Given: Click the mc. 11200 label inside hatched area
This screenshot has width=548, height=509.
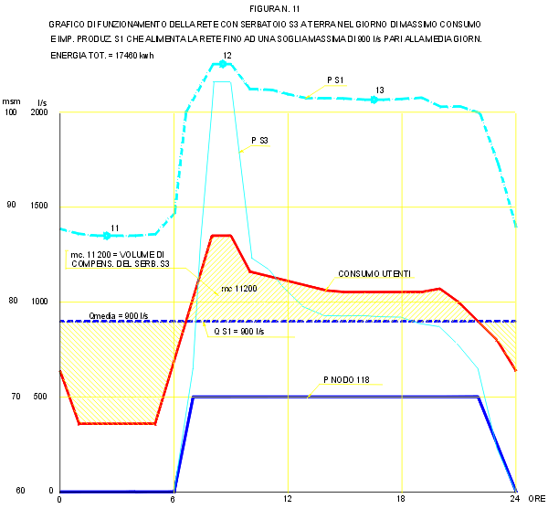Looking at the screenshot, I should pyautogui.click(x=238, y=289).
